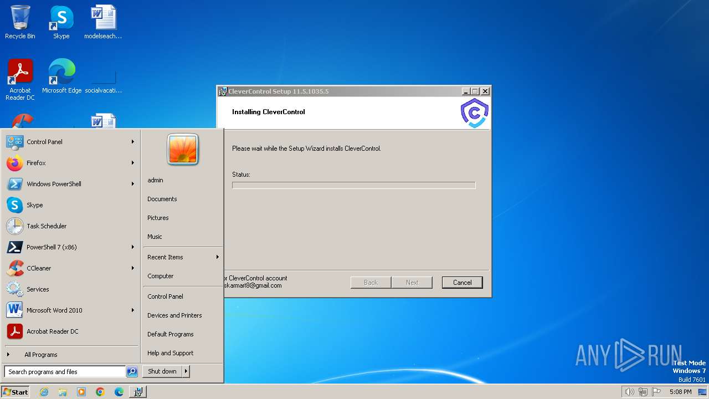
Task: Click the CleverControl Setup title bar icon
Action: tap(223, 91)
